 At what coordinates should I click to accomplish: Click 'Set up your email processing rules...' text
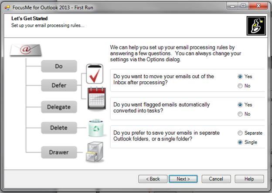(48, 25)
